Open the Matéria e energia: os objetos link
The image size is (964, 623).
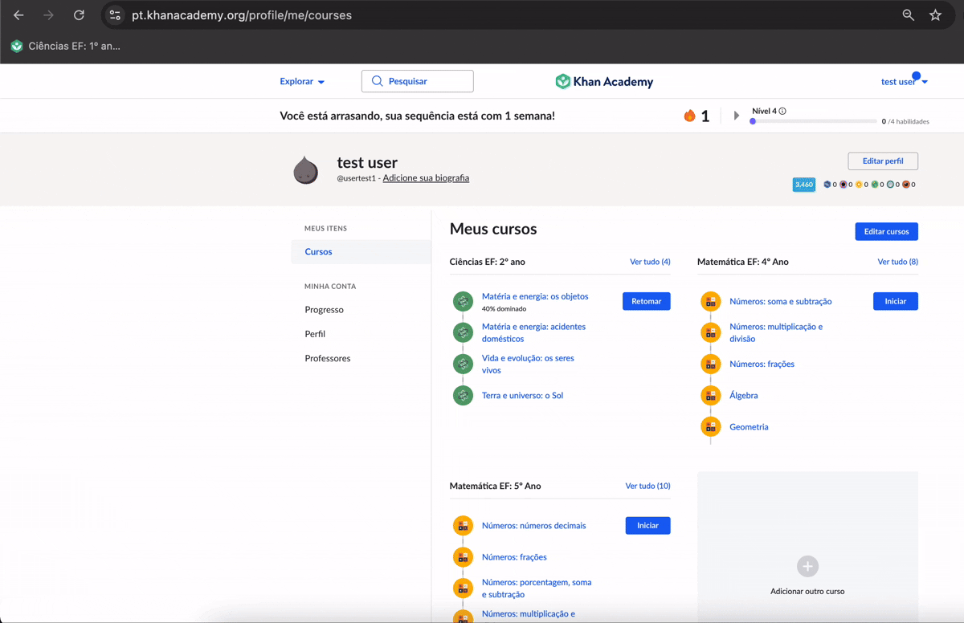pyautogui.click(x=535, y=296)
